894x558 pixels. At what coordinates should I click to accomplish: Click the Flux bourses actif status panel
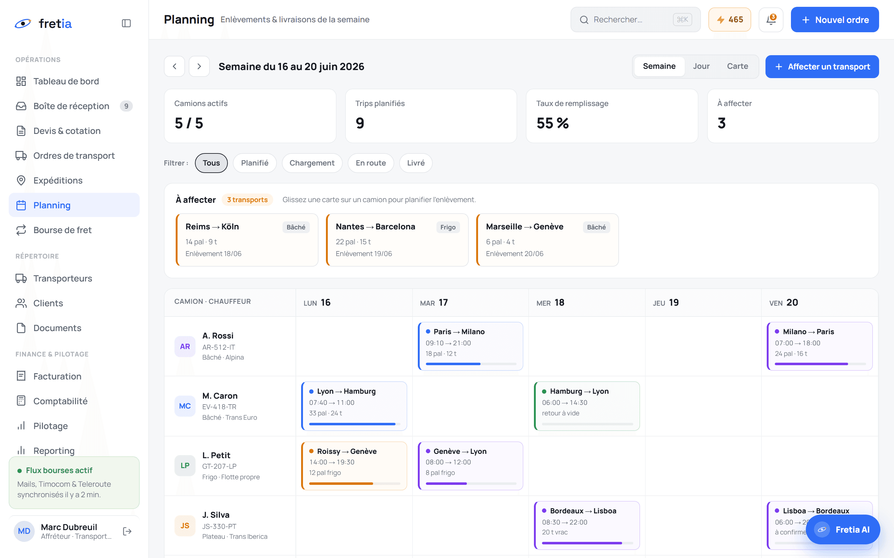point(74,483)
